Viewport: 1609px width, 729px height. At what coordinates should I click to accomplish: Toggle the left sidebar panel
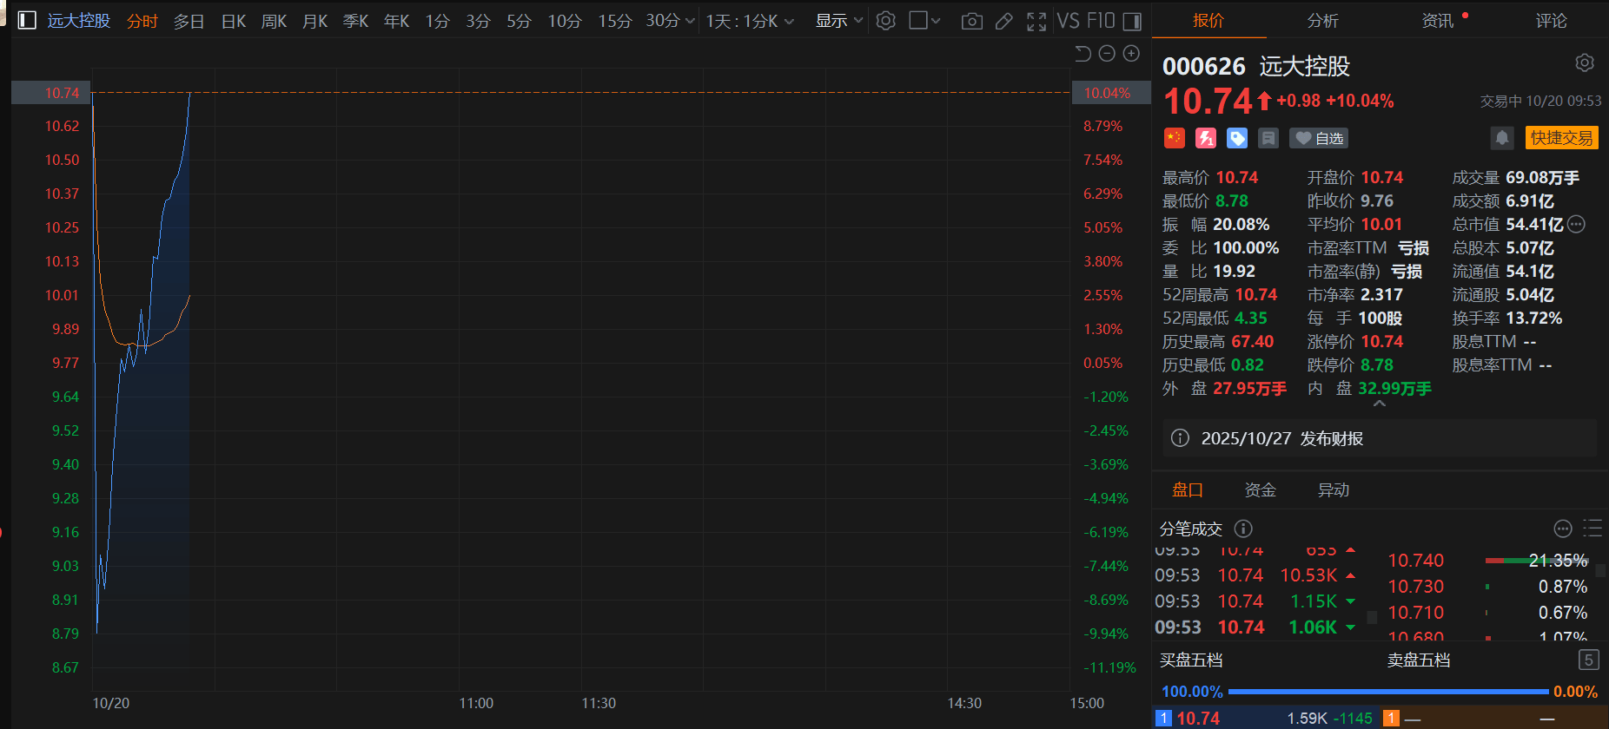click(x=27, y=21)
